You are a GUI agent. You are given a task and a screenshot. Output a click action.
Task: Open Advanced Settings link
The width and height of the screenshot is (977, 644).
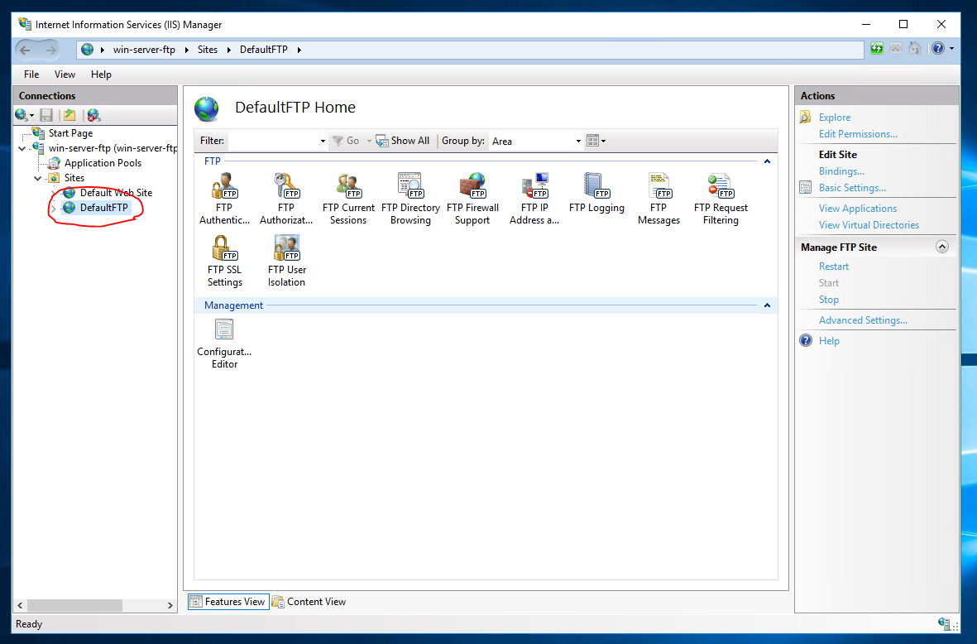point(863,320)
